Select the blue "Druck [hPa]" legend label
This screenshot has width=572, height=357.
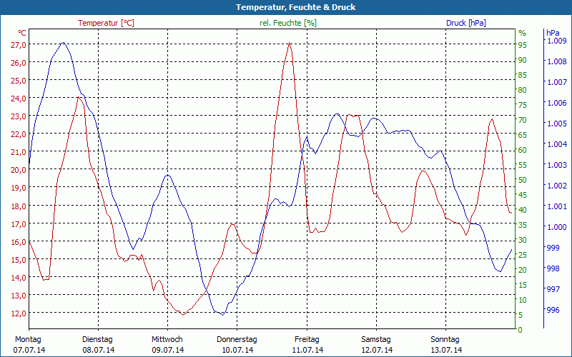click(x=465, y=23)
